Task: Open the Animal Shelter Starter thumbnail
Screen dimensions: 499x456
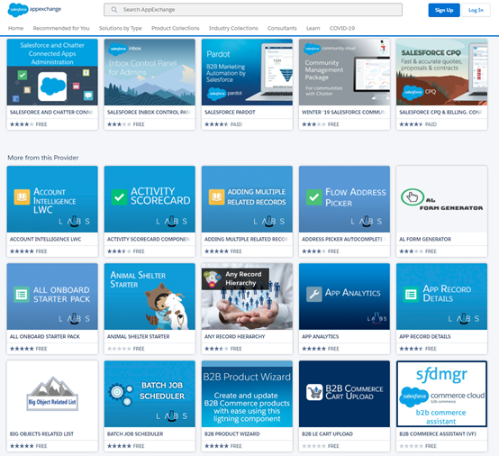Action: [x=150, y=296]
